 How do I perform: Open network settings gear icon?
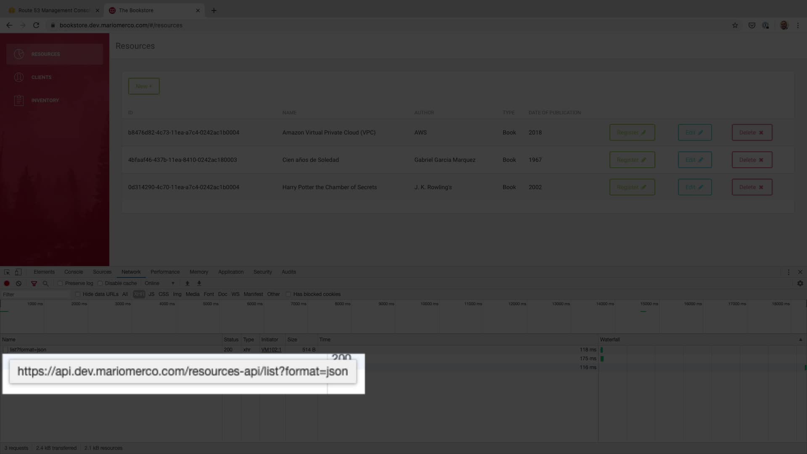800,283
